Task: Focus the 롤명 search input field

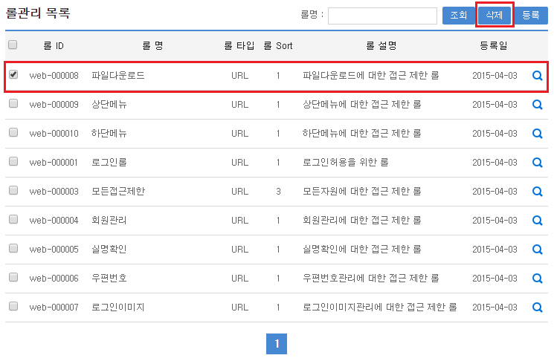Action: [382, 16]
